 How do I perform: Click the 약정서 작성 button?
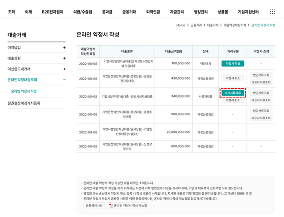233,63
